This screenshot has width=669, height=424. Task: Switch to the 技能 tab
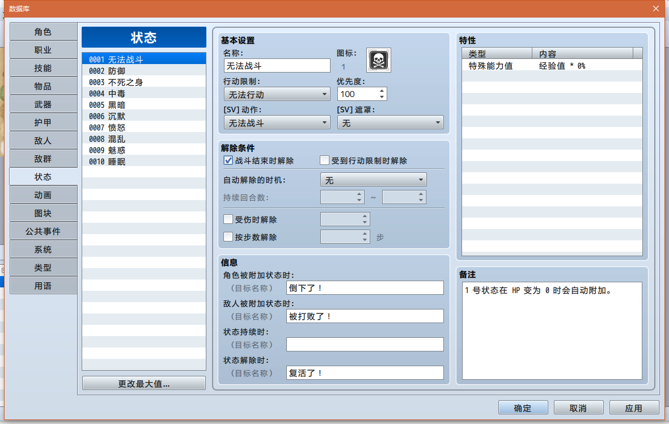[43, 68]
